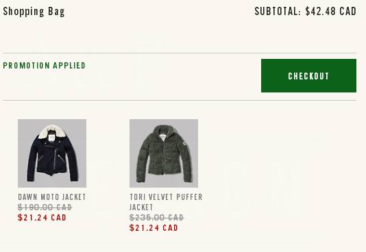This screenshot has width=366, height=252.
Task: Click the crossed-out $235.00 CAD price
Action: [x=157, y=218]
